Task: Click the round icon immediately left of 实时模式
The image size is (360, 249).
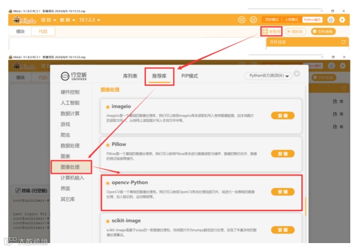Action: (253, 20)
